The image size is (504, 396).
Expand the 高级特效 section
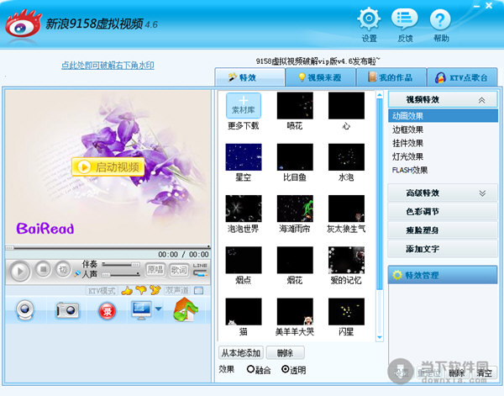pos(443,193)
